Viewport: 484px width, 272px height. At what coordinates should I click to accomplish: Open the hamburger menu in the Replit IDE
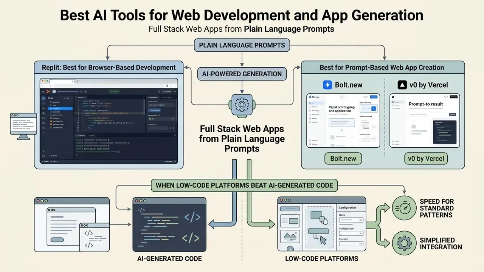43,91
